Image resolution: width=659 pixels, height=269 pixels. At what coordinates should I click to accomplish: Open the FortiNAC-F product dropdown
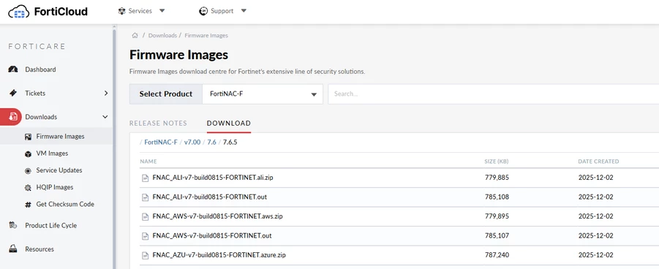[263, 94]
